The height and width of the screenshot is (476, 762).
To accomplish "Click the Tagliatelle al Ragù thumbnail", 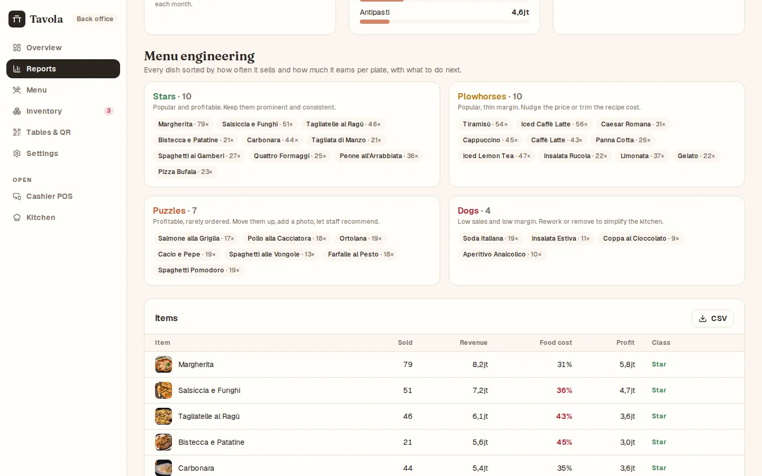I will tap(164, 416).
